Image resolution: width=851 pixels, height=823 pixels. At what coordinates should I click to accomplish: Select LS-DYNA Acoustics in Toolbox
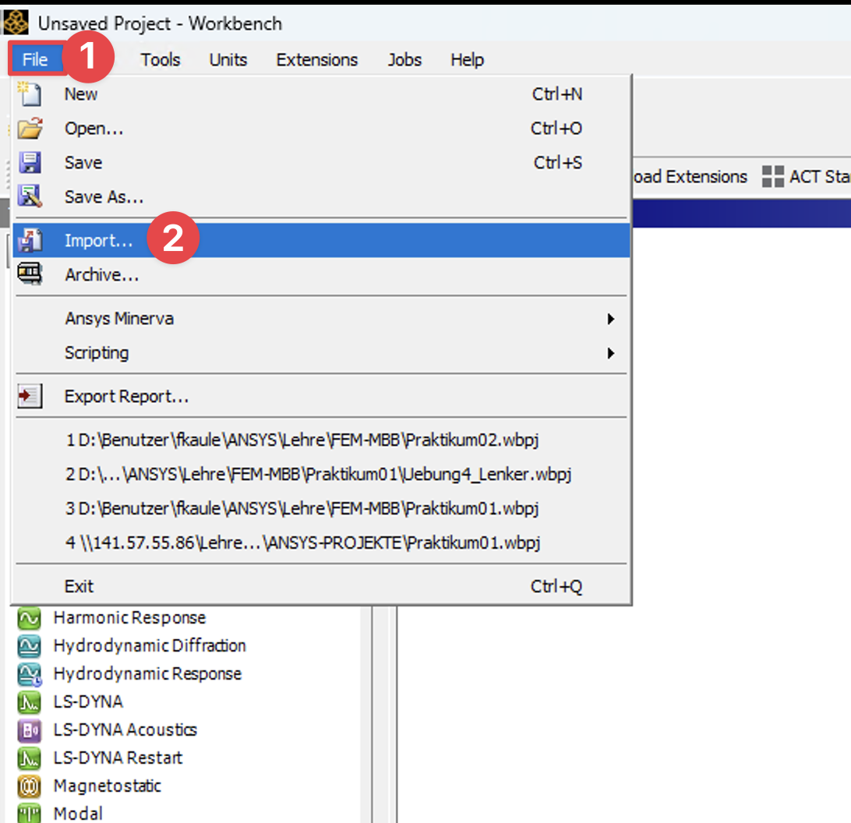(x=125, y=730)
